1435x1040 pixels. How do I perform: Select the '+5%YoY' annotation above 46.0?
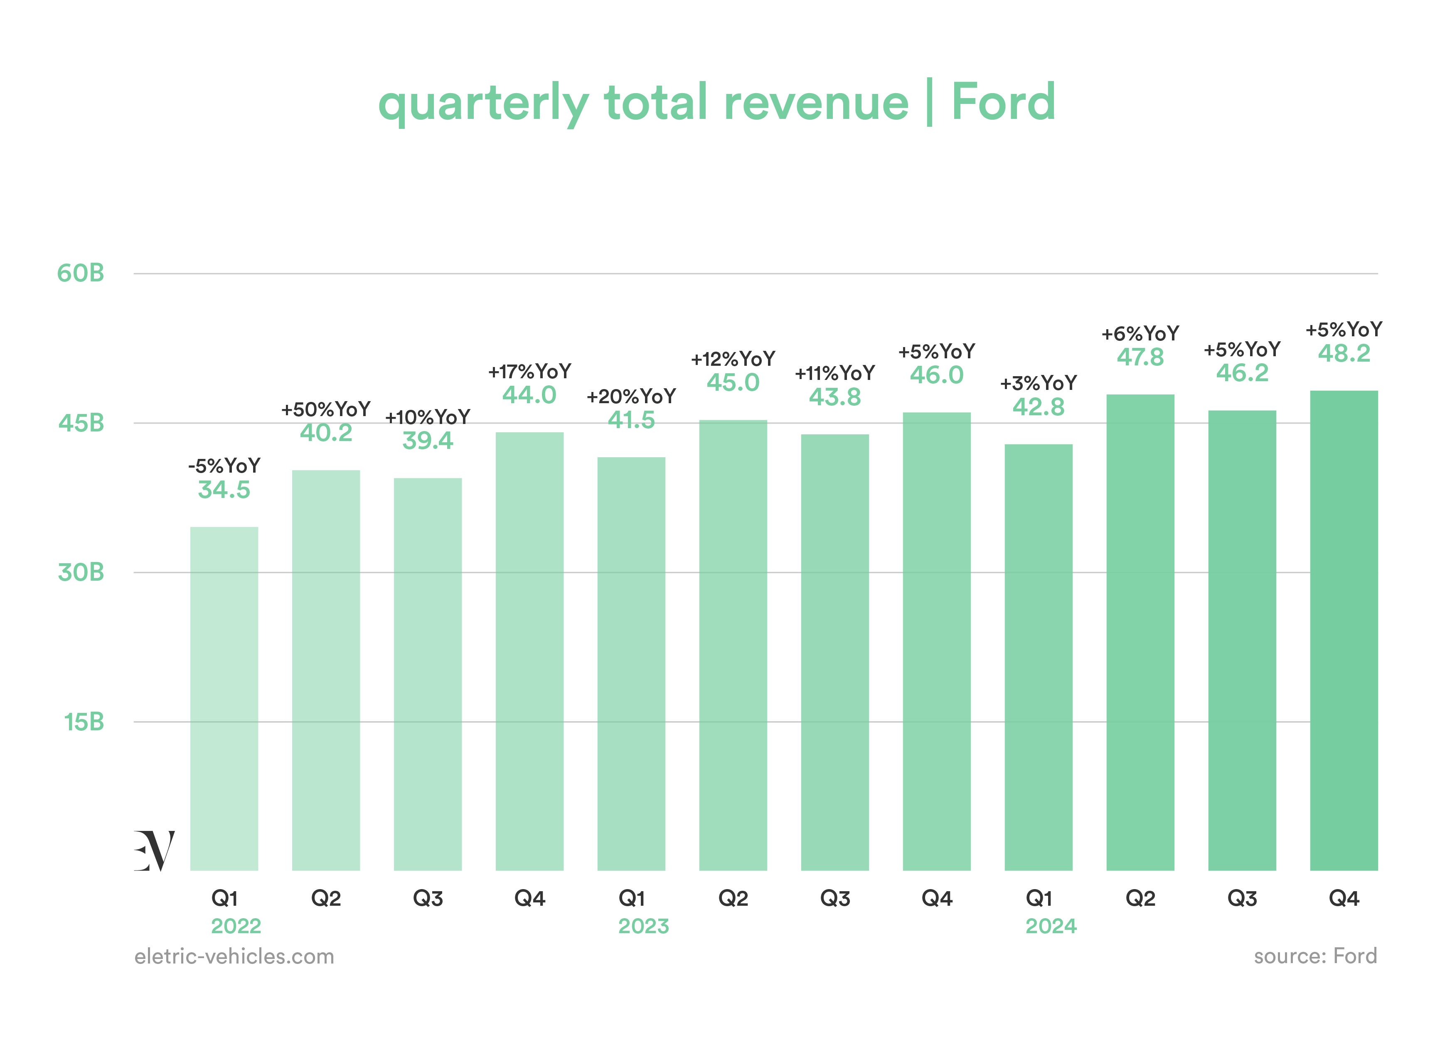tap(937, 352)
